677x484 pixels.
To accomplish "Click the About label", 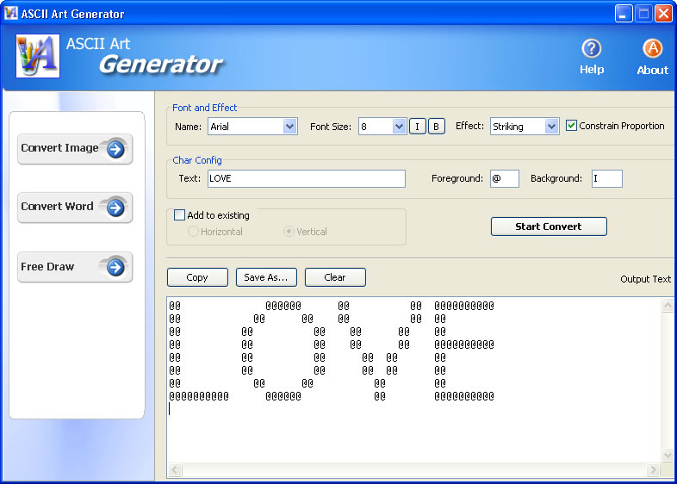I will [652, 70].
